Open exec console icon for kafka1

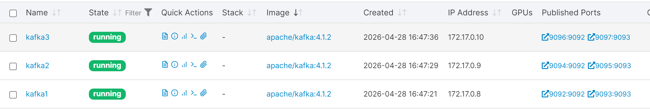194,93
